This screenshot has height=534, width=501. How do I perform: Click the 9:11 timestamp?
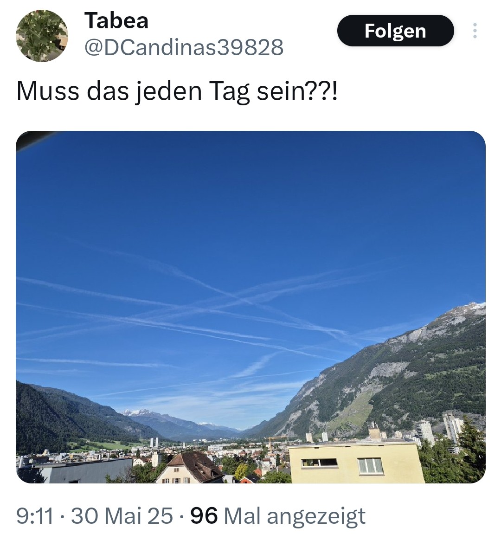click(x=35, y=515)
